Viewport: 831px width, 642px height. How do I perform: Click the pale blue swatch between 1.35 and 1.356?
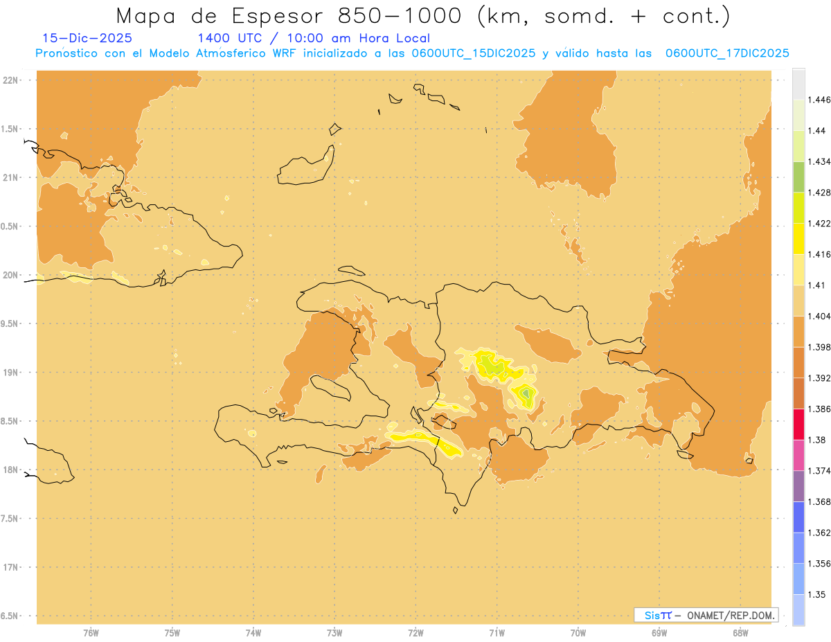click(798, 579)
